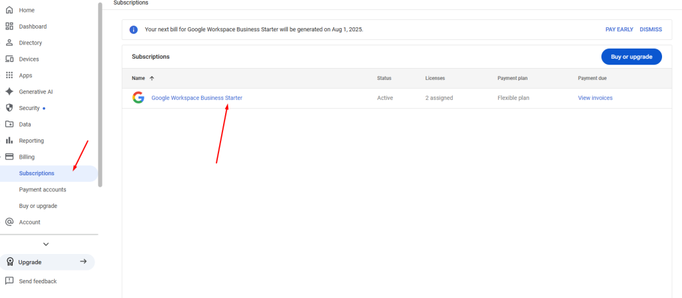Click the Subscriptions card heading
This screenshot has width=682, height=298.
point(151,57)
